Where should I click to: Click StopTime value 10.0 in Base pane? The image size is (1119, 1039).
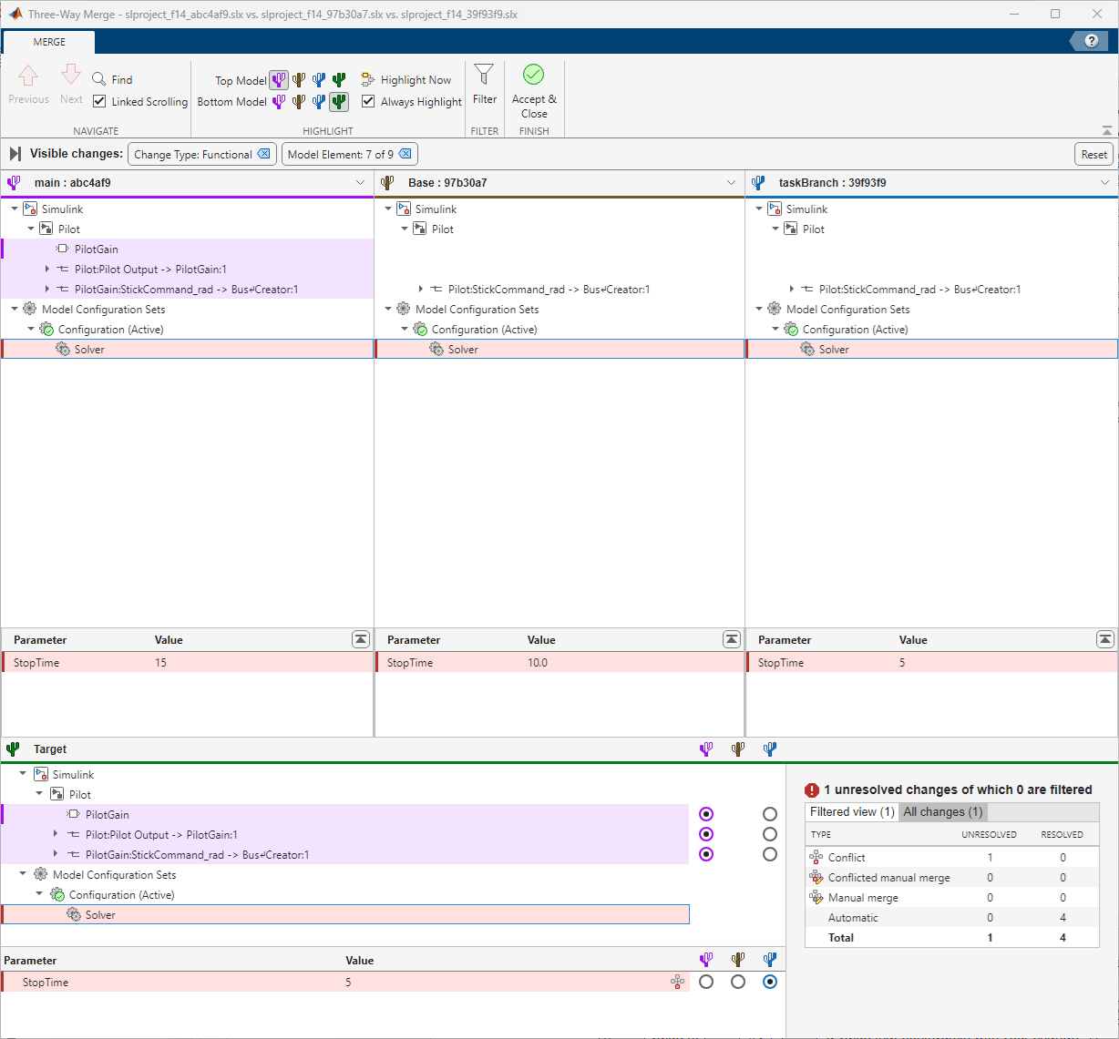point(538,663)
